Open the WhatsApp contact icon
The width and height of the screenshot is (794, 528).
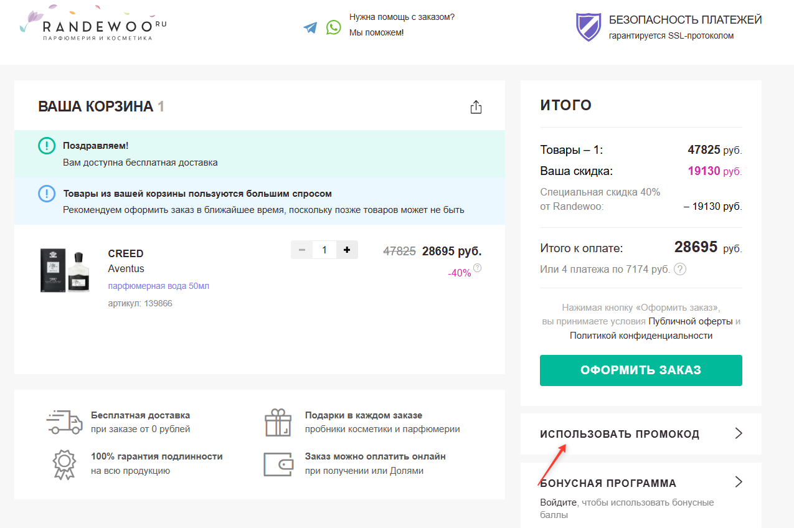(x=334, y=27)
